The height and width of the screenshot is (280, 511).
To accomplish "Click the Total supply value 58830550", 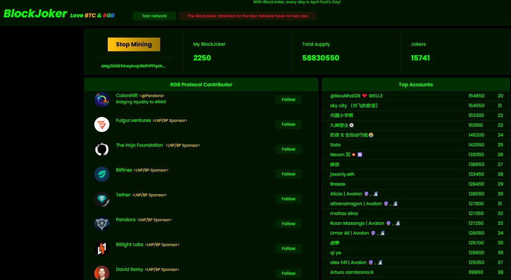I will coord(321,58).
